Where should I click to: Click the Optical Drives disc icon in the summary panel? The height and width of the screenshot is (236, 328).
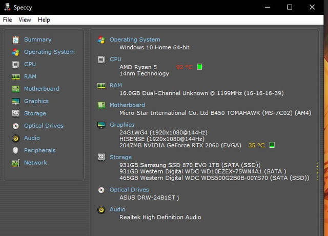[101, 190]
